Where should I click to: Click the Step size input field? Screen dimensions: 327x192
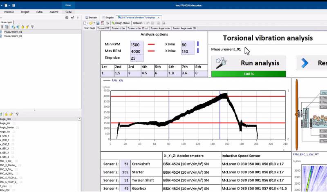[137, 58]
